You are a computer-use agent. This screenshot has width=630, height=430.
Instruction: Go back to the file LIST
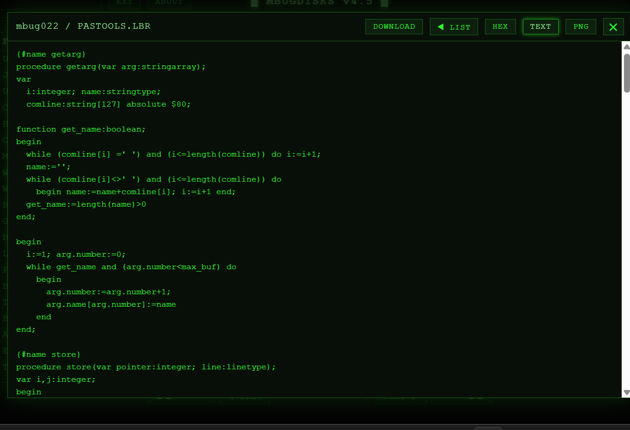(454, 26)
